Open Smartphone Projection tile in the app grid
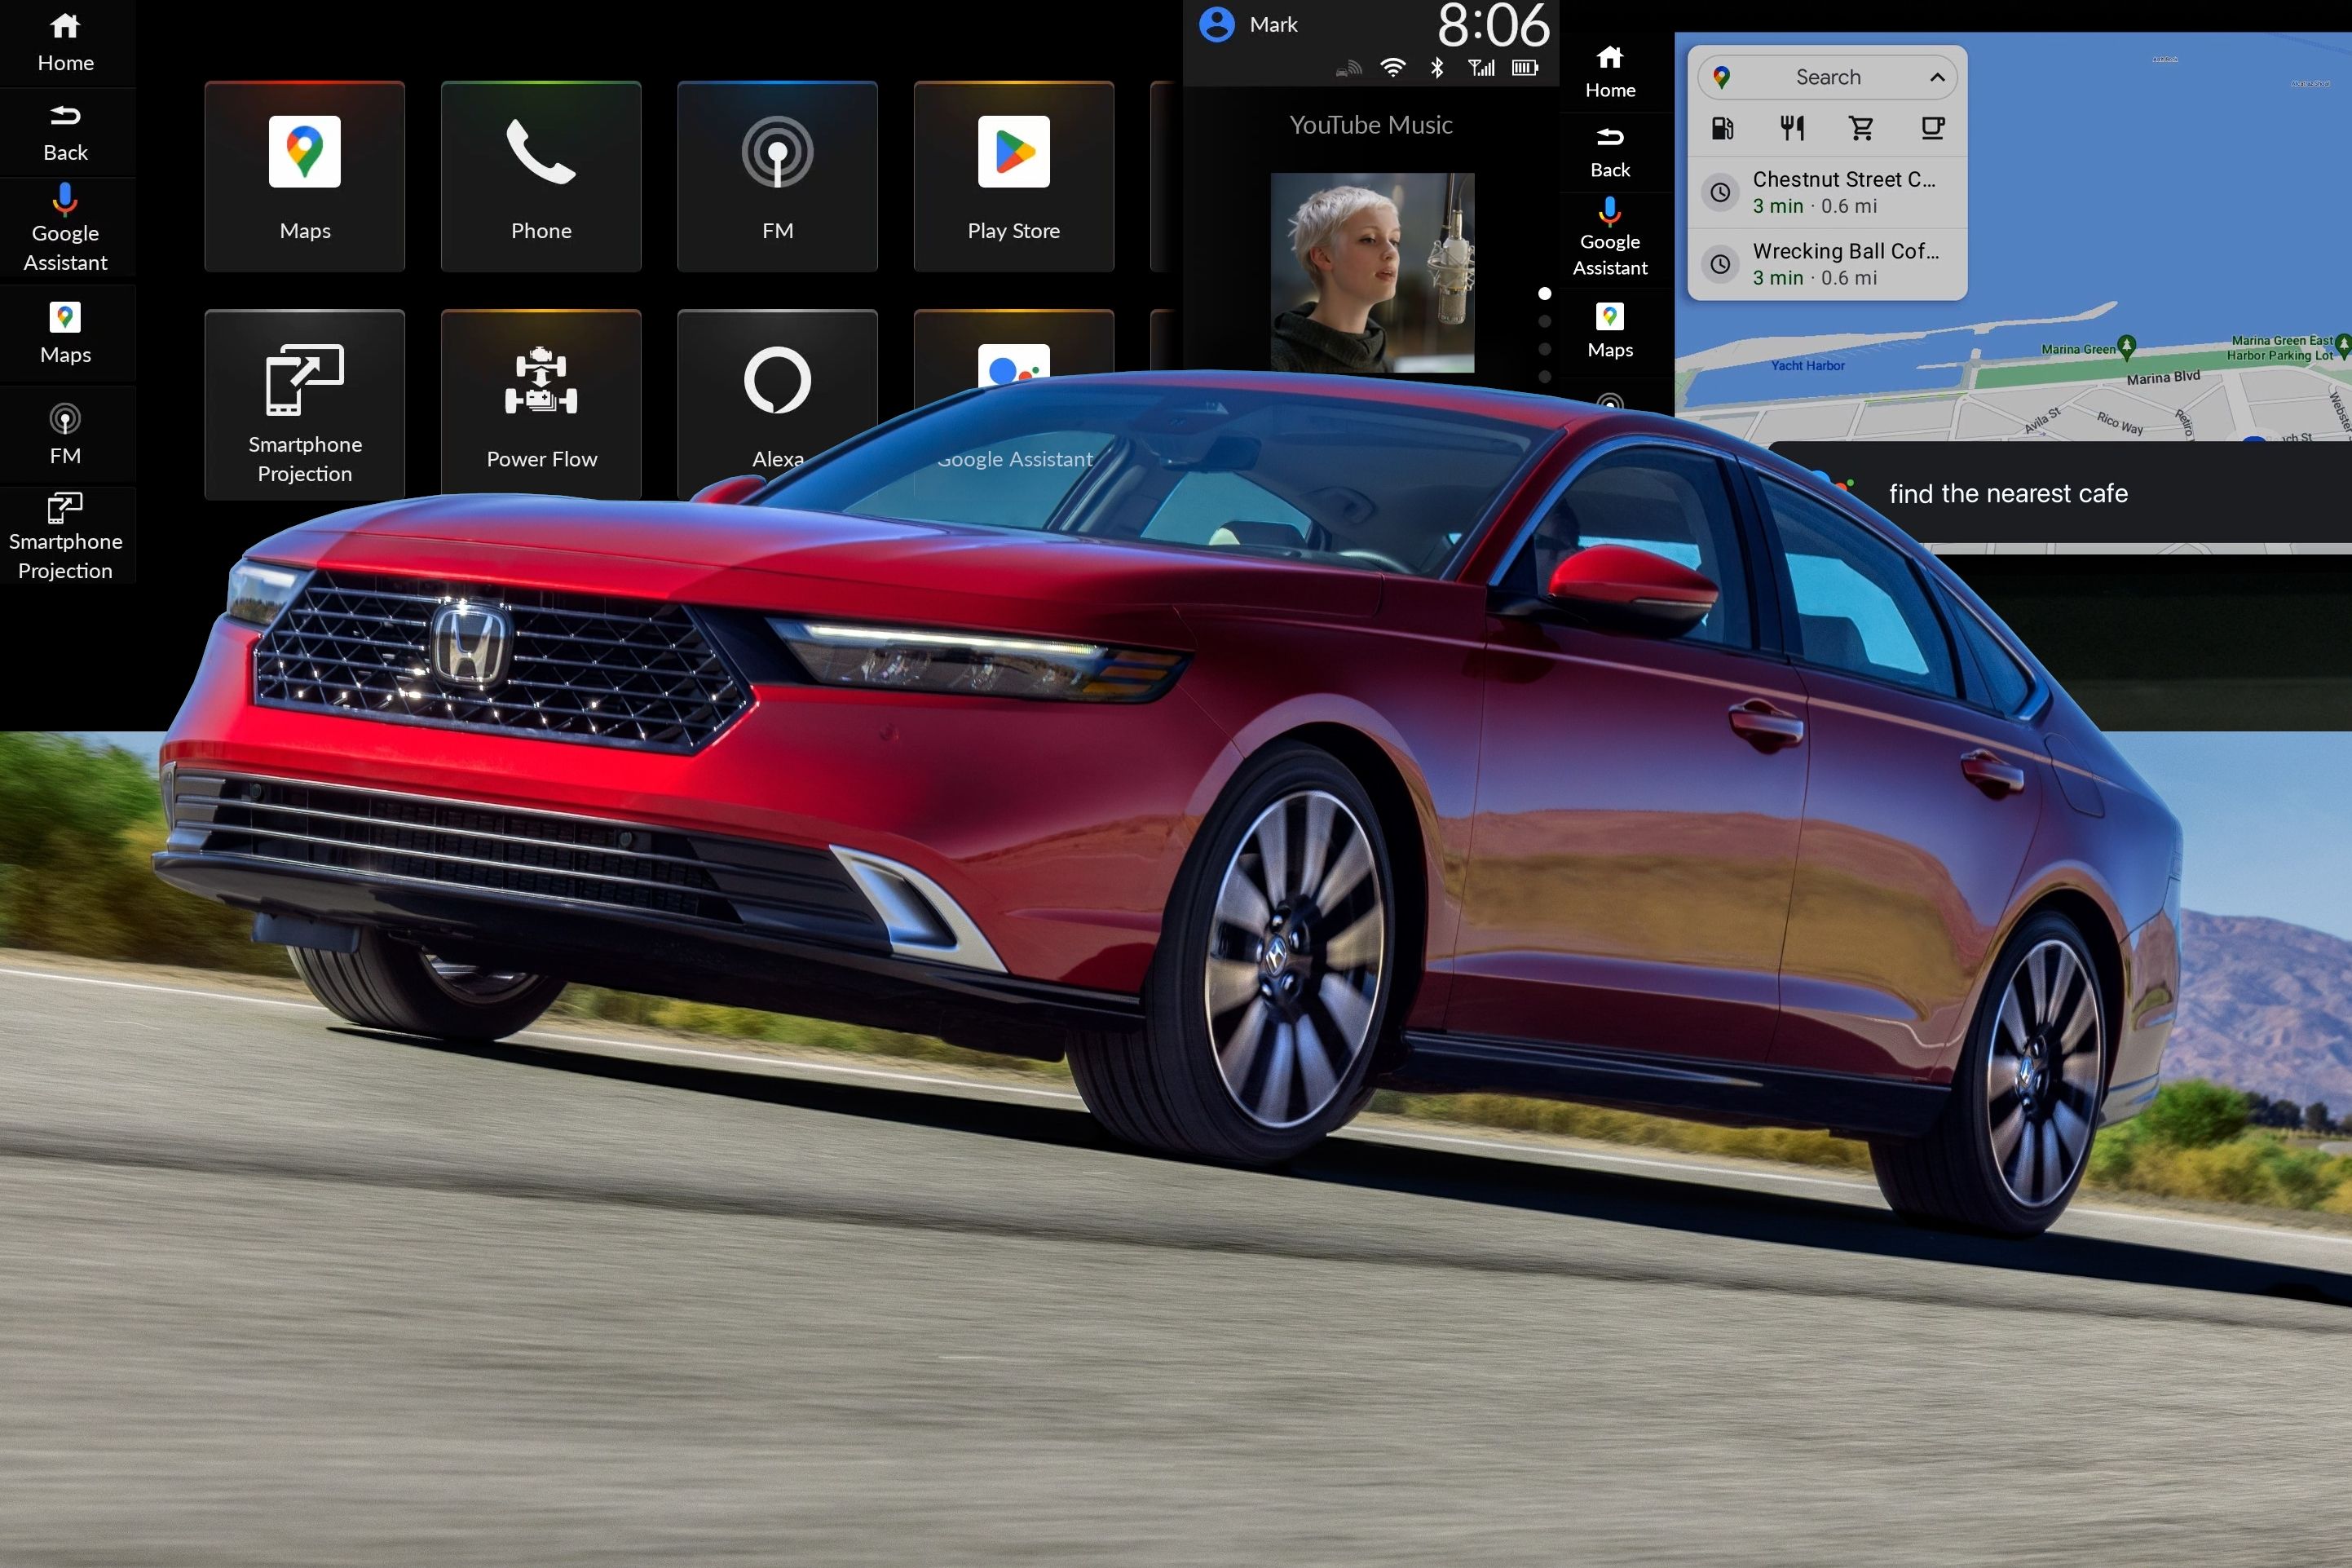 [305, 404]
